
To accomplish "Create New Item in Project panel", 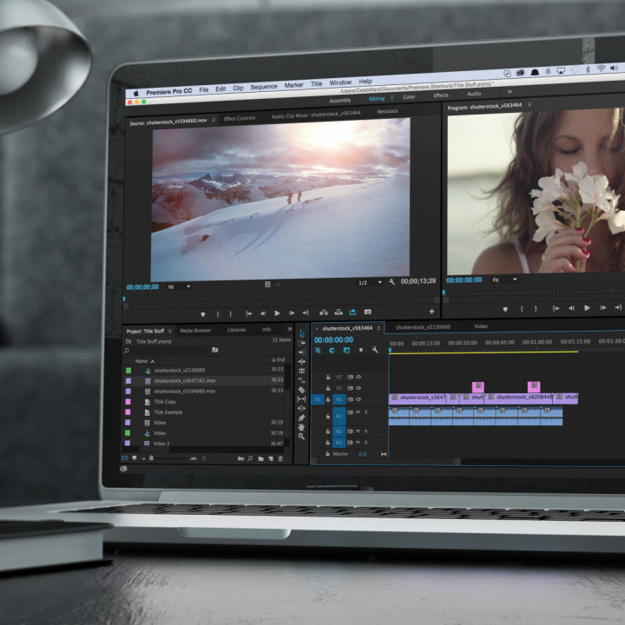I will [271, 459].
